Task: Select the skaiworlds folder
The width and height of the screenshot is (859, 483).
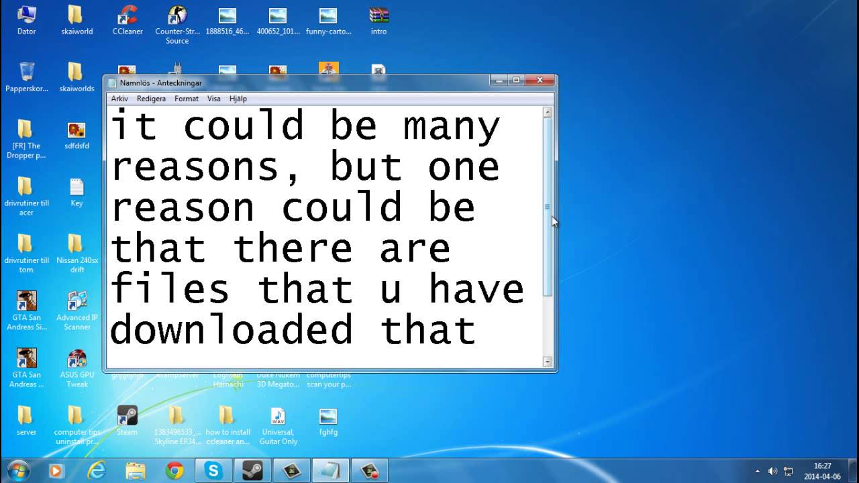Action: click(x=77, y=77)
